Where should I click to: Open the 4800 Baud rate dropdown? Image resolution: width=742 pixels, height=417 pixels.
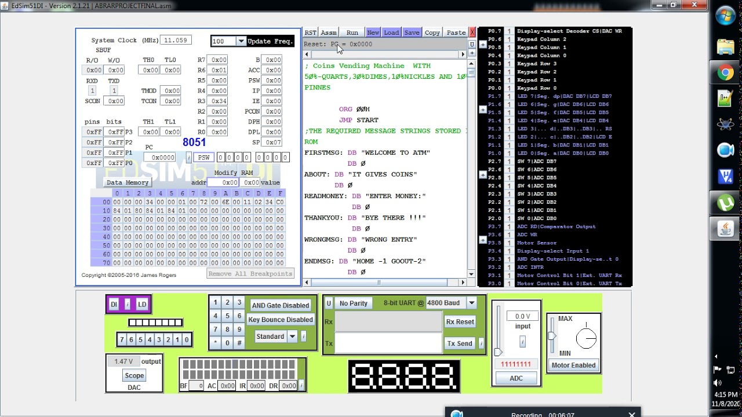coord(471,303)
